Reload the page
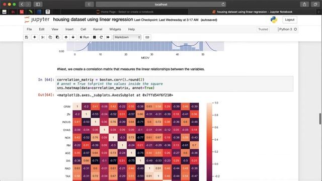322x181 pixels. [223, 5]
